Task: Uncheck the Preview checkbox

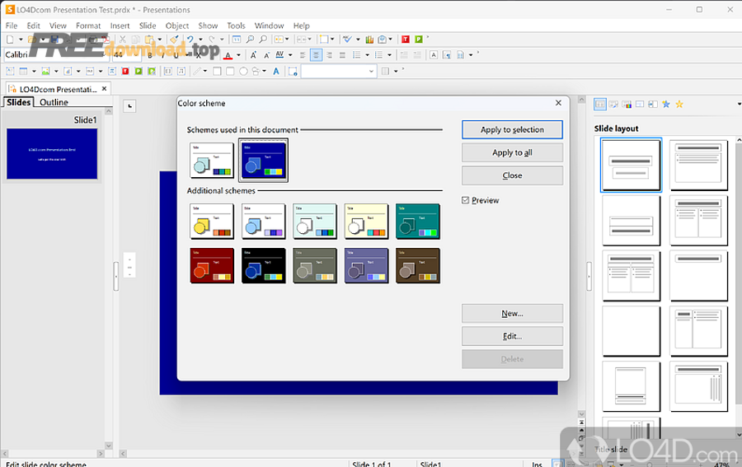Action: 466,200
